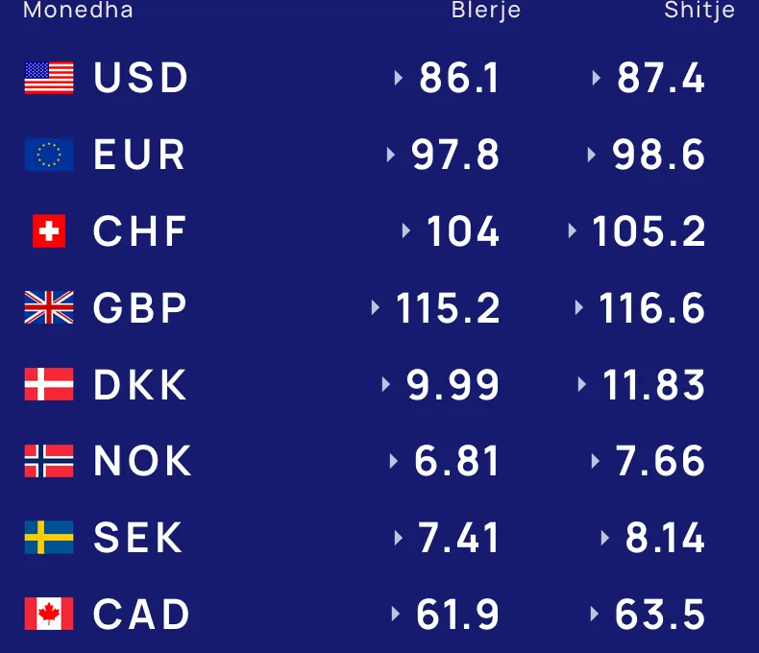The image size is (759, 653).
Task: Select the Swedish flag beside SEK
Action: pos(49,538)
